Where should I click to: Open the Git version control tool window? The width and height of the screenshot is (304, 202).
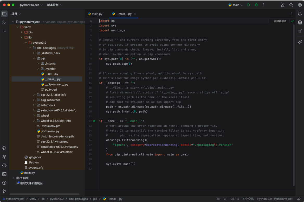pos(4,191)
